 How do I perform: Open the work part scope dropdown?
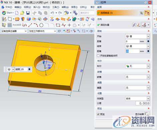pyautogui.click(x=43, y=31)
